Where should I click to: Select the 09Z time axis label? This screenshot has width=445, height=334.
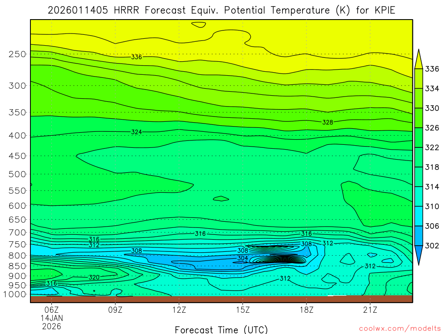115,310
